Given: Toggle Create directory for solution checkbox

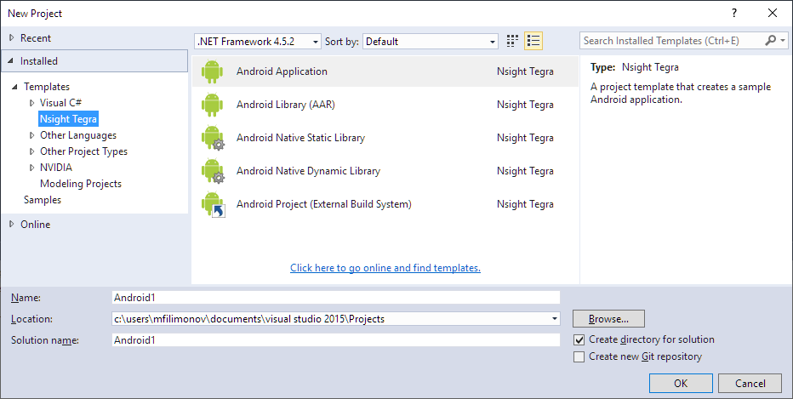Looking at the screenshot, I should point(579,339).
